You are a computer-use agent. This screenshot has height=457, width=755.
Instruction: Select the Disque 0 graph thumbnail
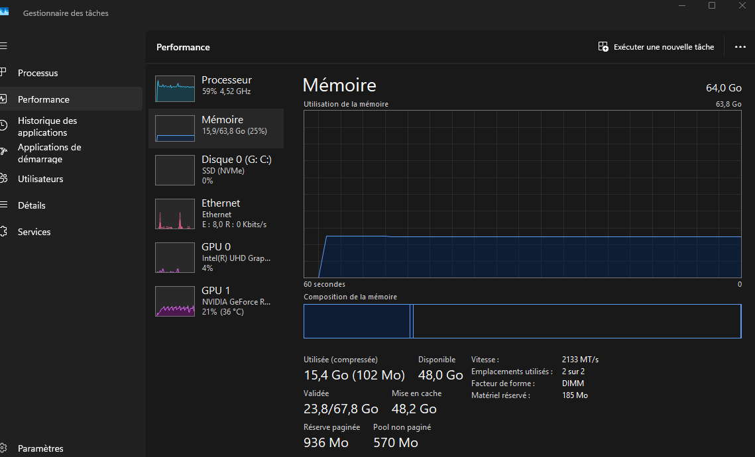click(x=175, y=170)
